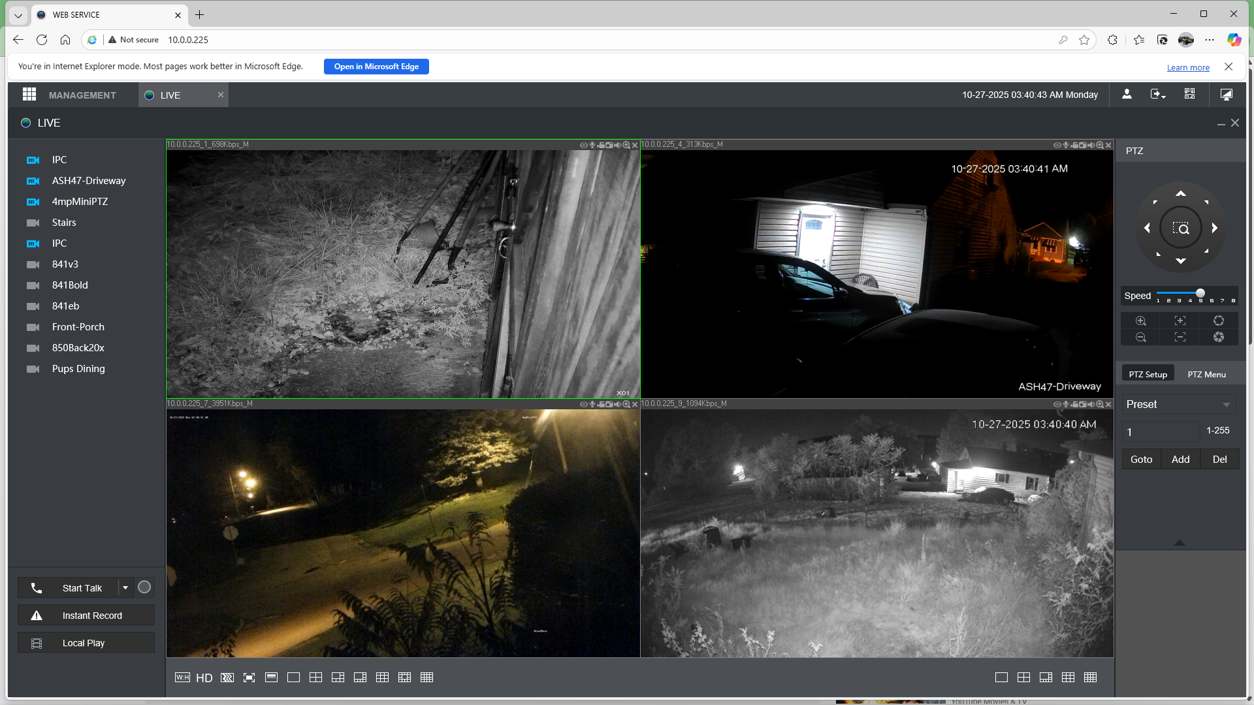This screenshot has width=1254, height=705.
Task: Toggle eye icon on 10.0.0.225_1 video pane
Action: tap(583, 145)
